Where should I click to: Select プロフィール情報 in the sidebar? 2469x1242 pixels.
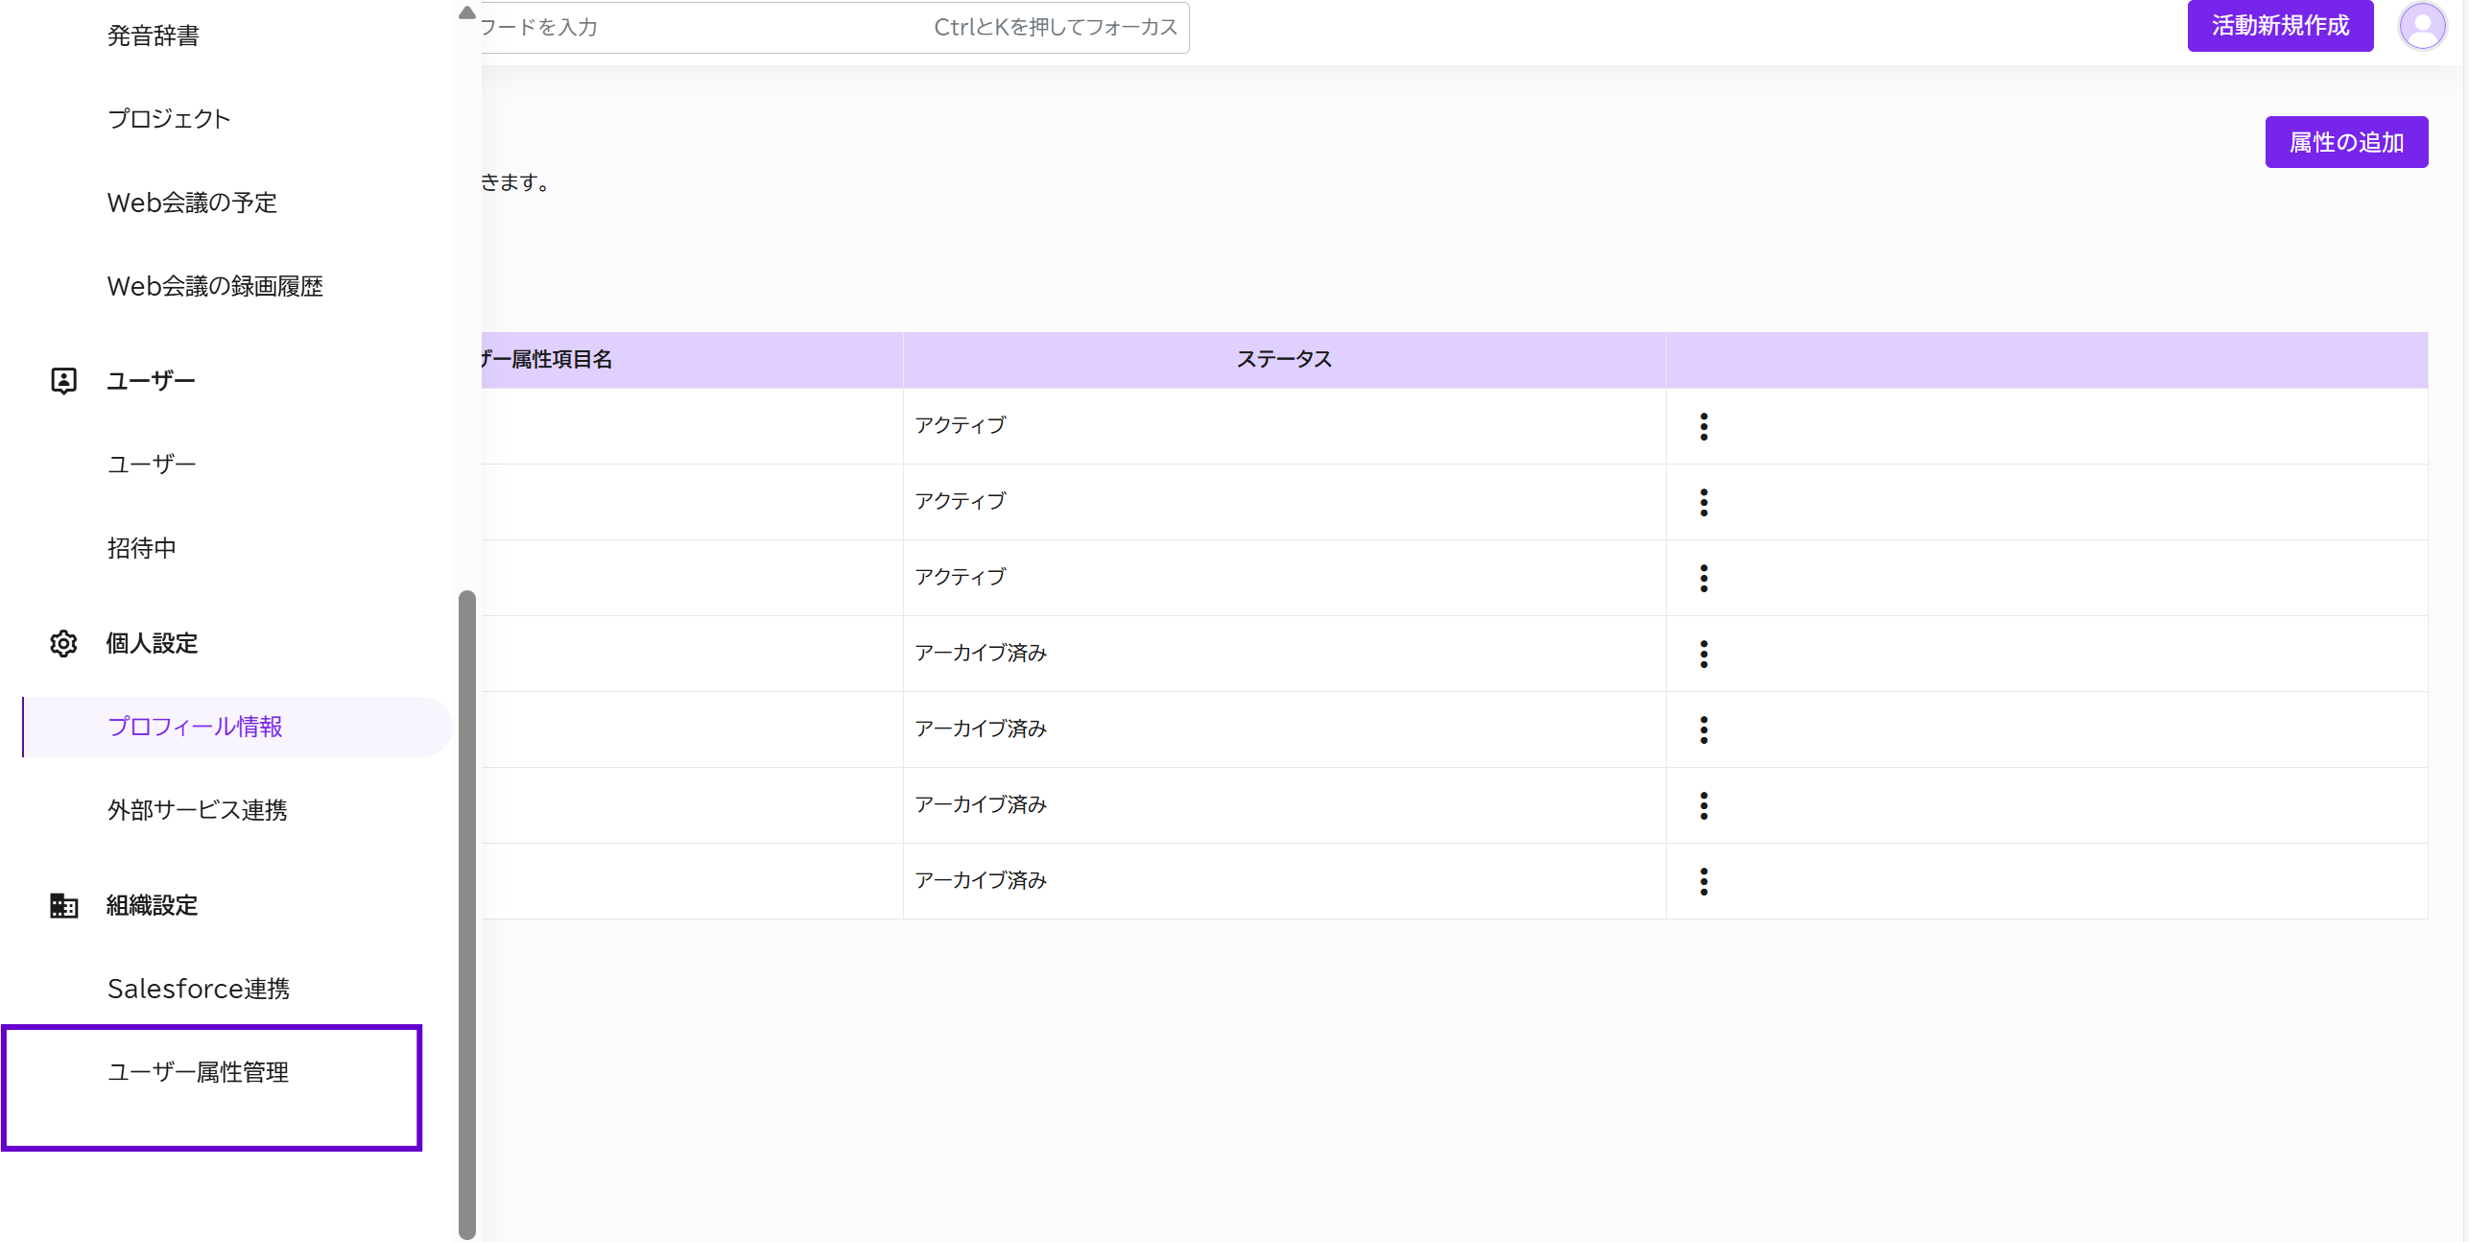click(195, 727)
